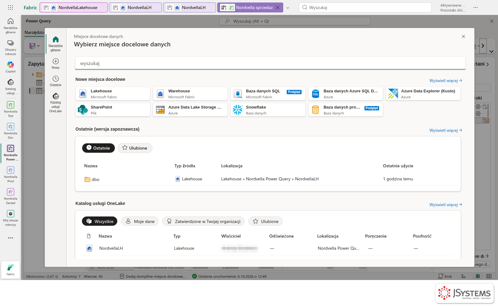498x306 pixels.
Task: Filter OneLake catalog by Ulubione
Action: [265, 221]
